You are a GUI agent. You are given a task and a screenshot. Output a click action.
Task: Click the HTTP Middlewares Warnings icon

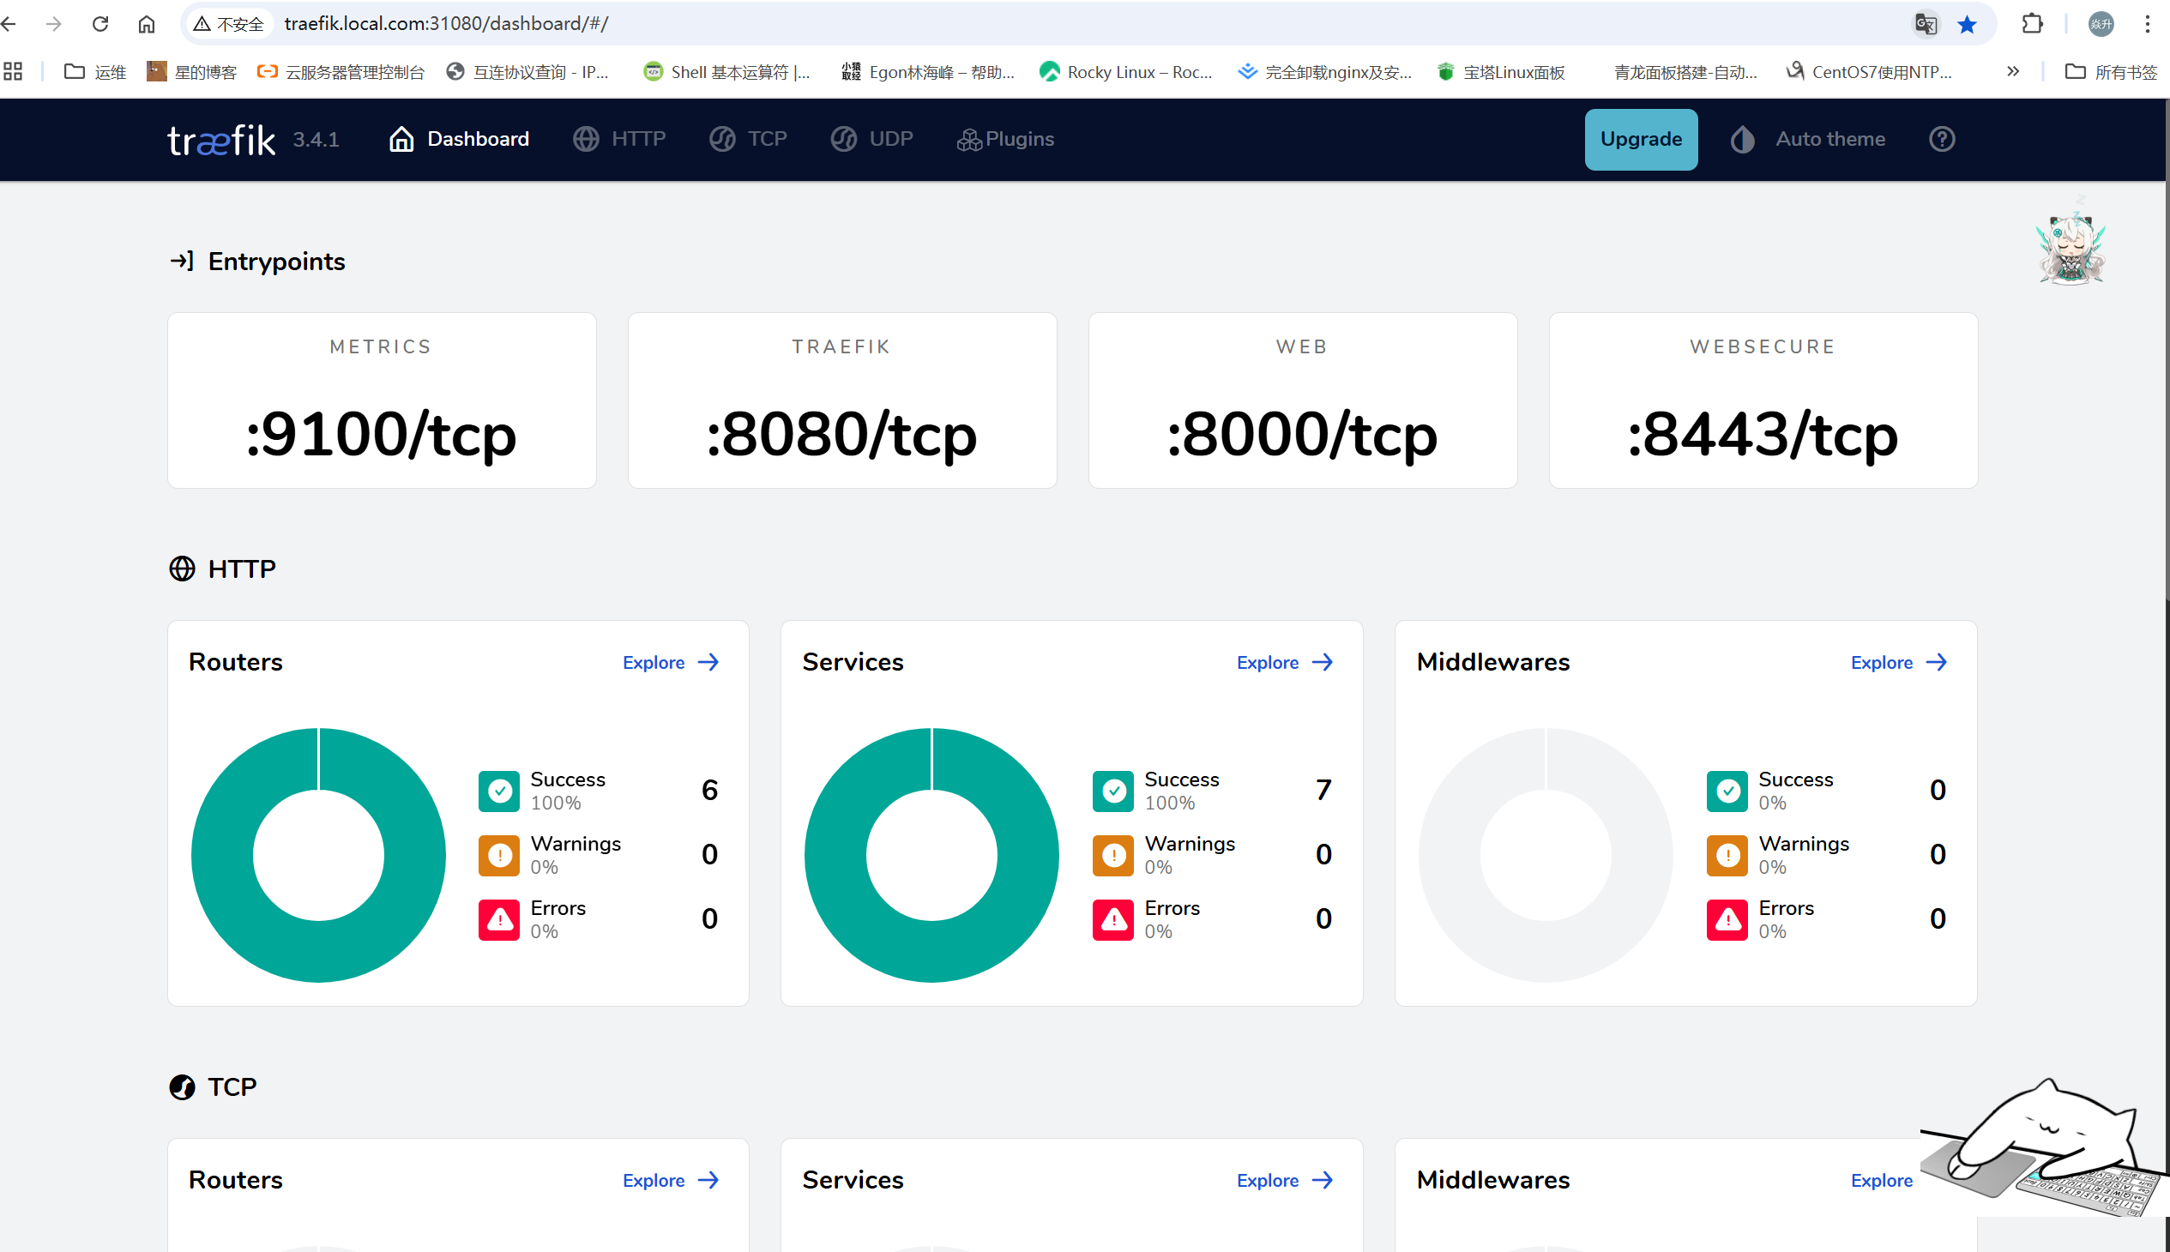point(1727,856)
